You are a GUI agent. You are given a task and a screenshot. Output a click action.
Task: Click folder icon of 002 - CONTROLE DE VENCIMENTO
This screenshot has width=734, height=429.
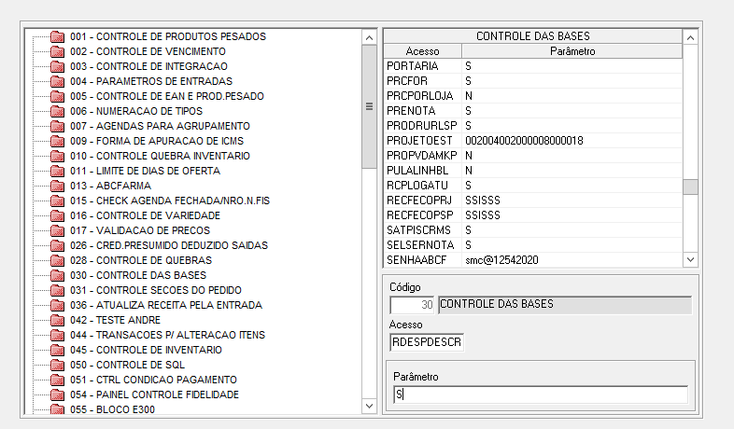click(57, 51)
